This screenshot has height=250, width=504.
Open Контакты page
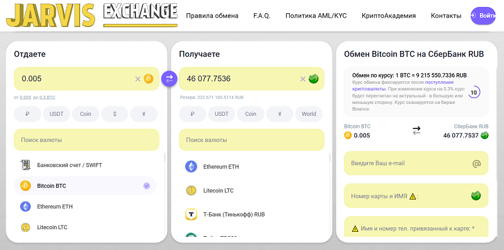coord(446,15)
